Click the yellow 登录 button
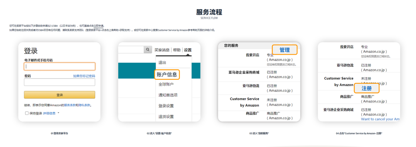The width and height of the screenshot is (416, 147). tap(59, 95)
